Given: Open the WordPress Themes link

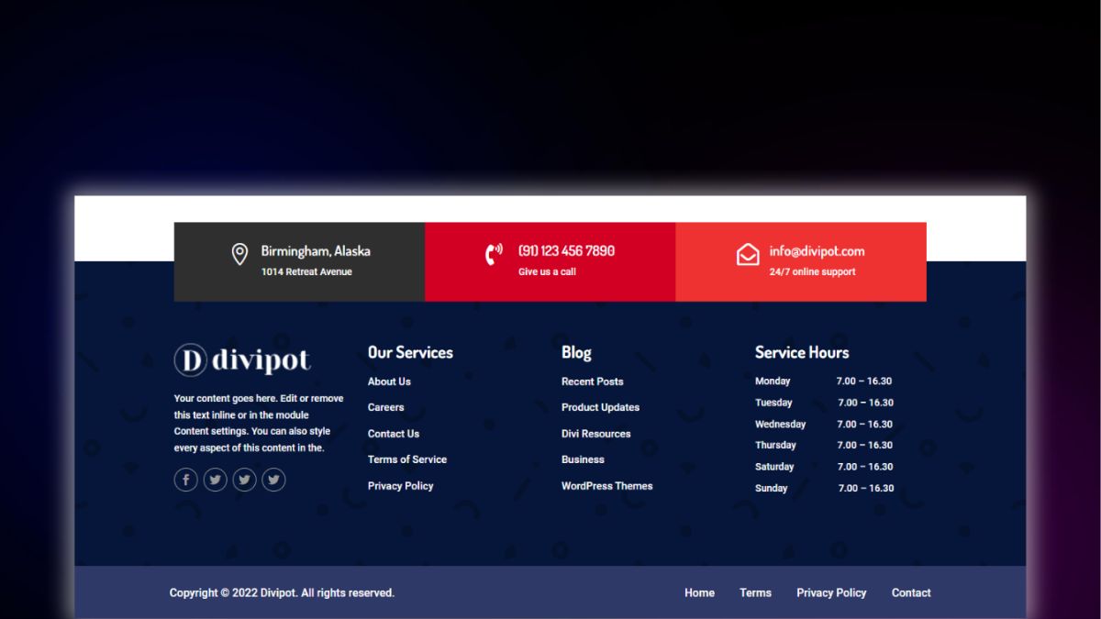Looking at the screenshot, I should point(606,486).
